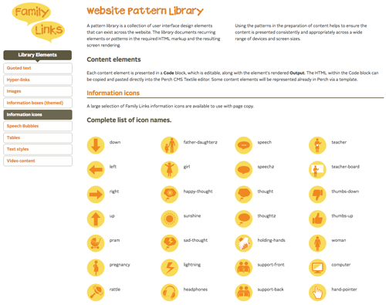Pick the sad-thought icon

(170, 243)
